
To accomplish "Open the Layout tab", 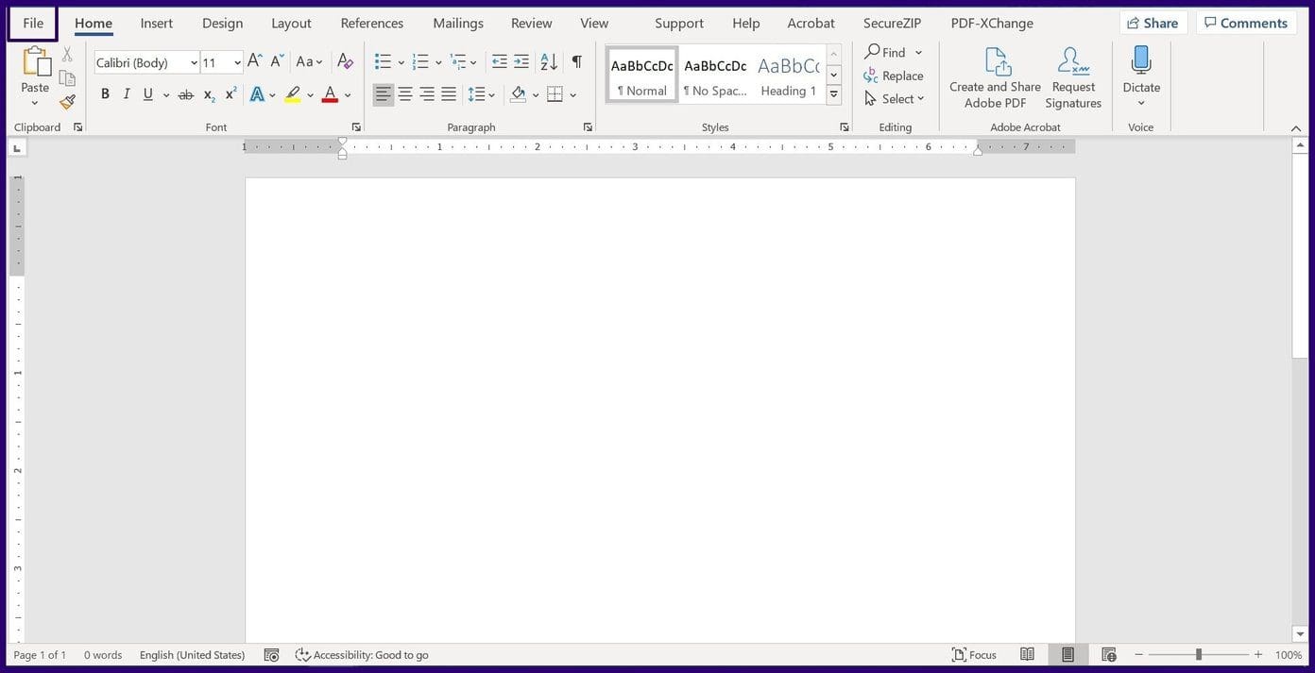I will point(291,23).
